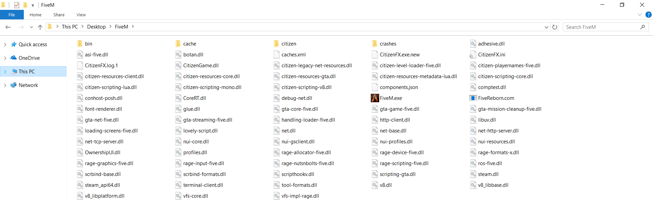Select CoreRT.dll file name
Screen dimensions: 653x214
pyautogui.click(x=195, y=98)
